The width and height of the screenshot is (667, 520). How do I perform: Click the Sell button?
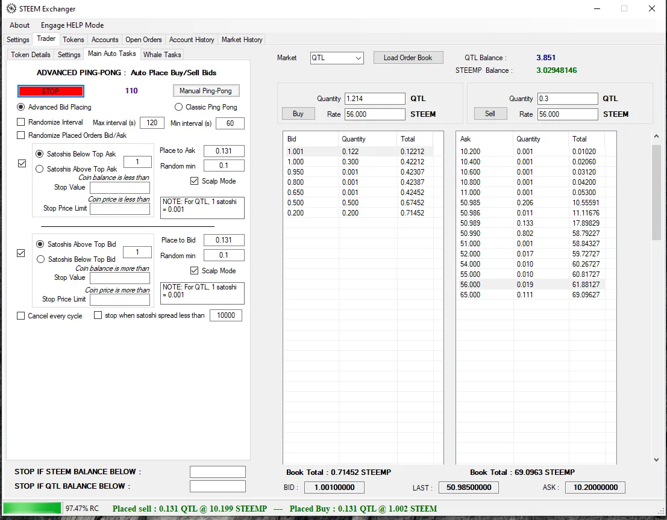click(x=490, y=114)
